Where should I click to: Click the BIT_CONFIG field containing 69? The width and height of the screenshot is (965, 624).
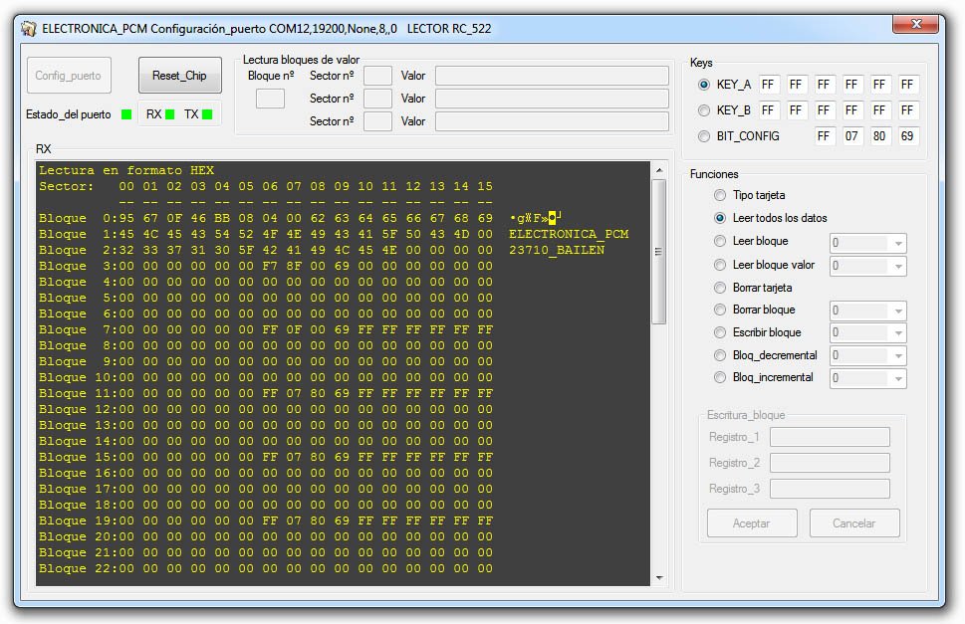pos(908,136)
